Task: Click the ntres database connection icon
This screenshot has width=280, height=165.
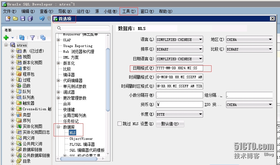Action: click(13, 45)
